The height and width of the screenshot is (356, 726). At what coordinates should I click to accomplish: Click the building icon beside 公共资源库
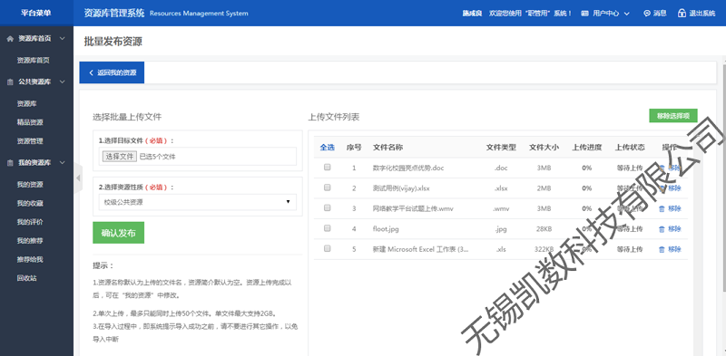pos(10,82)
